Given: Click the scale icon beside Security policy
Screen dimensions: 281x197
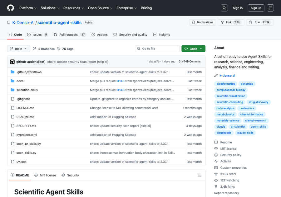Looking at the screenshot, I should coord(216,155).
